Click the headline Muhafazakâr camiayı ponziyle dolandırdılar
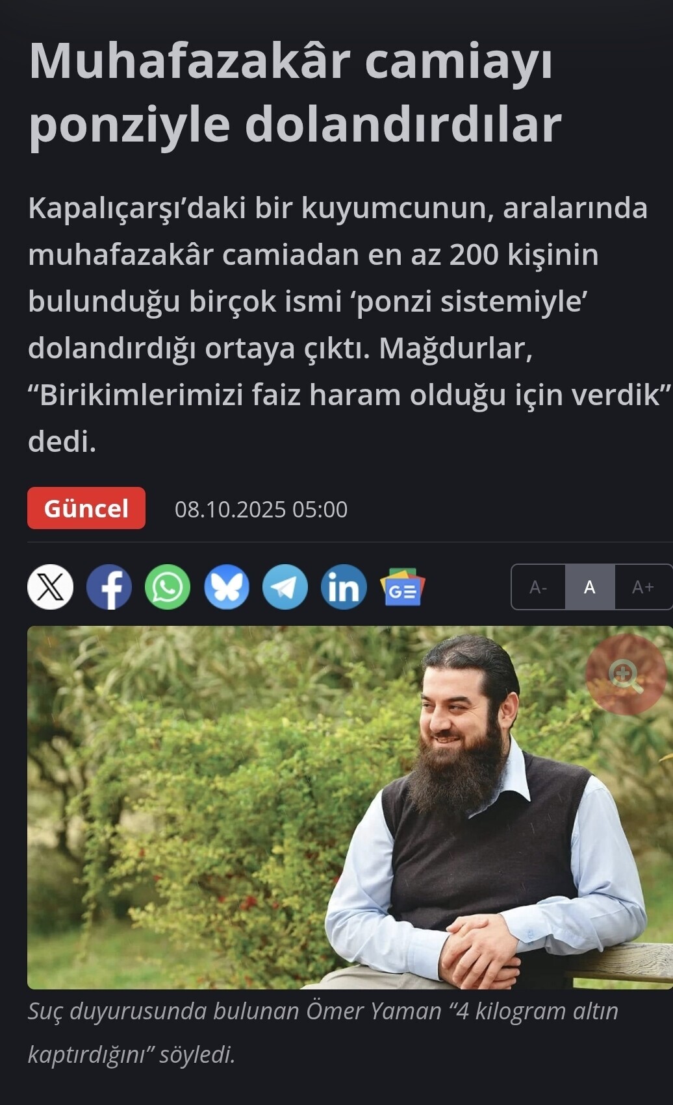This screenshot has width=673, height=1105. (x=296, y=92)
